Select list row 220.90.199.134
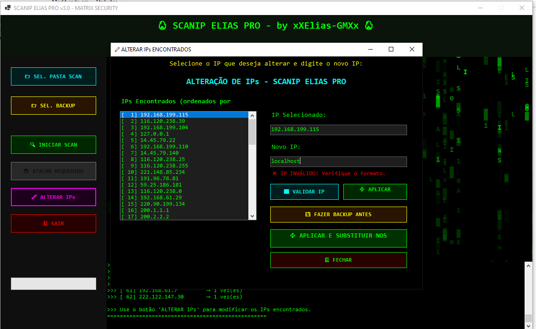This screenshot has height=329, width=536. click(184, 204)
